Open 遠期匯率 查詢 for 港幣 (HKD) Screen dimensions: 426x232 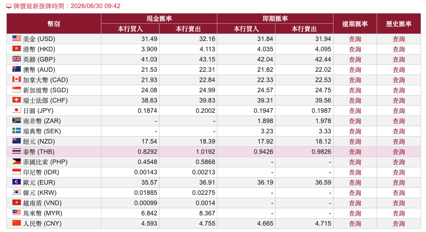tap(355, 49)
